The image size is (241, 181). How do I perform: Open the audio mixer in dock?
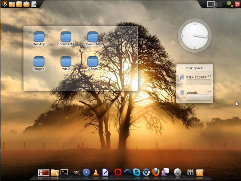pyautogui.click(x=190, y=172)
